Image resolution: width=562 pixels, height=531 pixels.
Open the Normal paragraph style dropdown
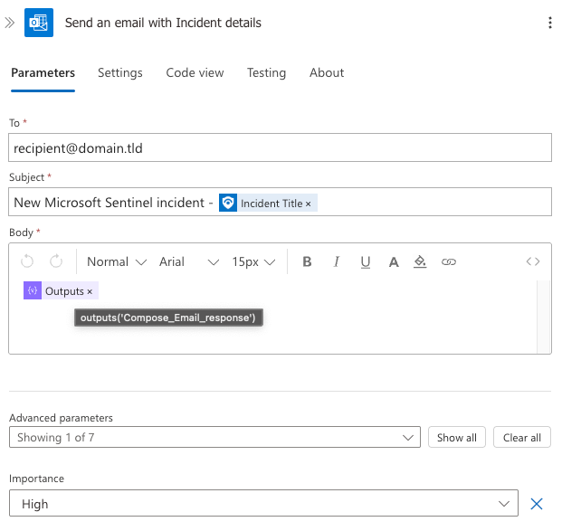(x=117, y=262)
